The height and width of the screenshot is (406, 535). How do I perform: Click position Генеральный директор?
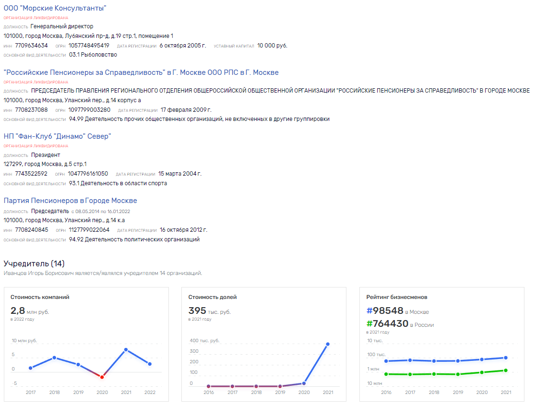tap(62, 26)
